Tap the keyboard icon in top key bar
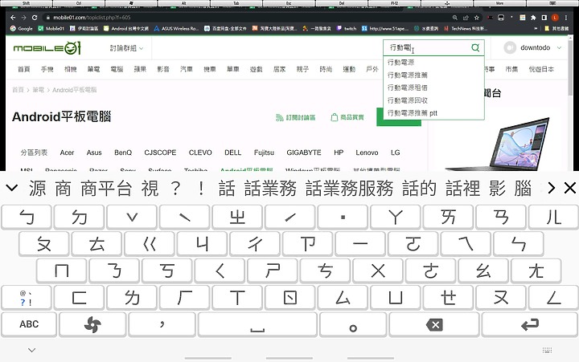 [552, 3]
